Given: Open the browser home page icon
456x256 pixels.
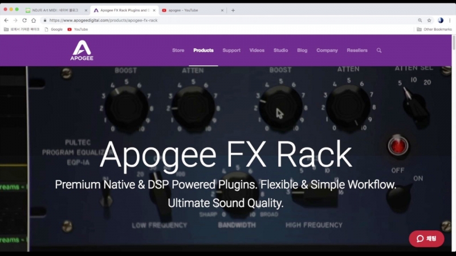Looking at the screenshot, I should (x=34, y=20).
